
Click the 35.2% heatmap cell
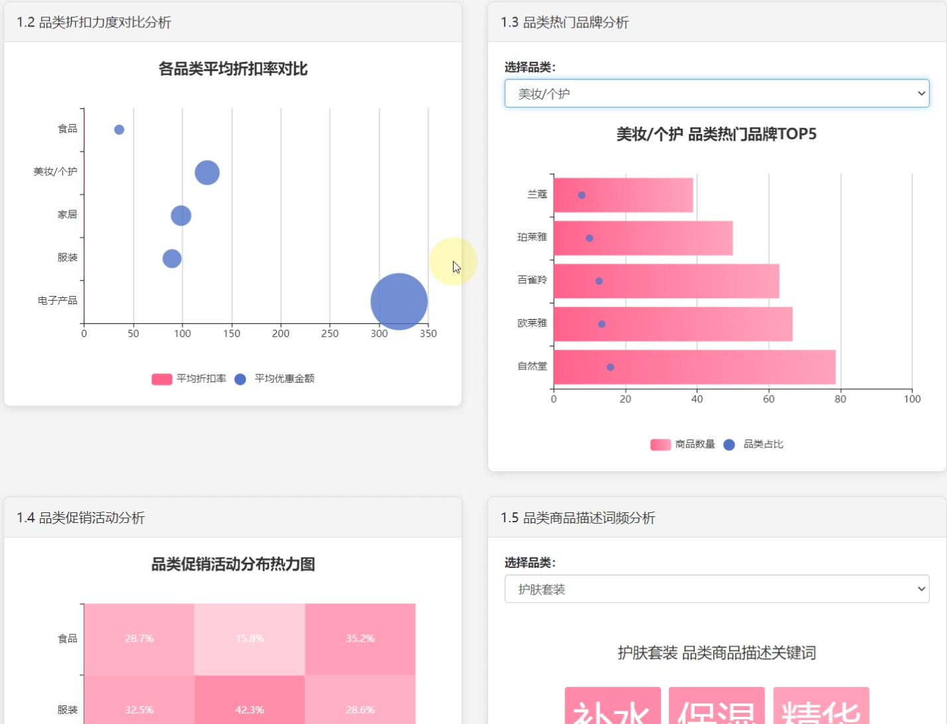361,639
